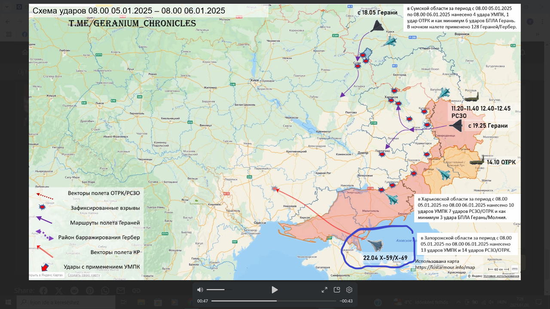Click legend entry 'Маршруты полета Гераней'
The height and width of the screenshot is (309, 550).
[x=105, y=223]
